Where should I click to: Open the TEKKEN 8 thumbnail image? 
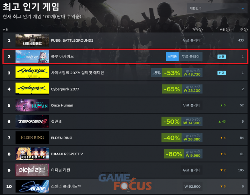click(32, 122)
